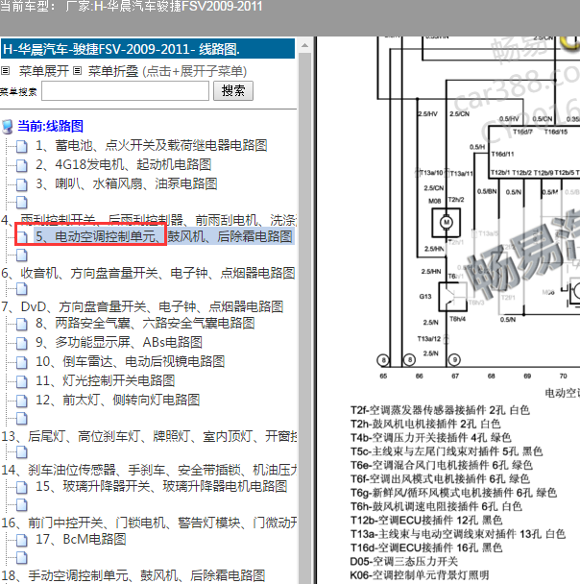Click the G13 relay symbol in diagram
The width and height of the screenshot is (580, 584).
[452, 297]
